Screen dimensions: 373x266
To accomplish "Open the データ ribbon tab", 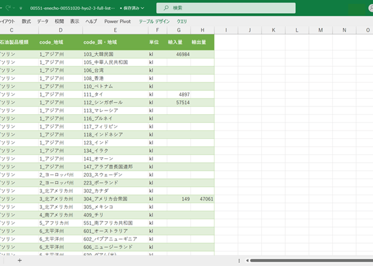I will pyautogui.click(x=42, y=21).
